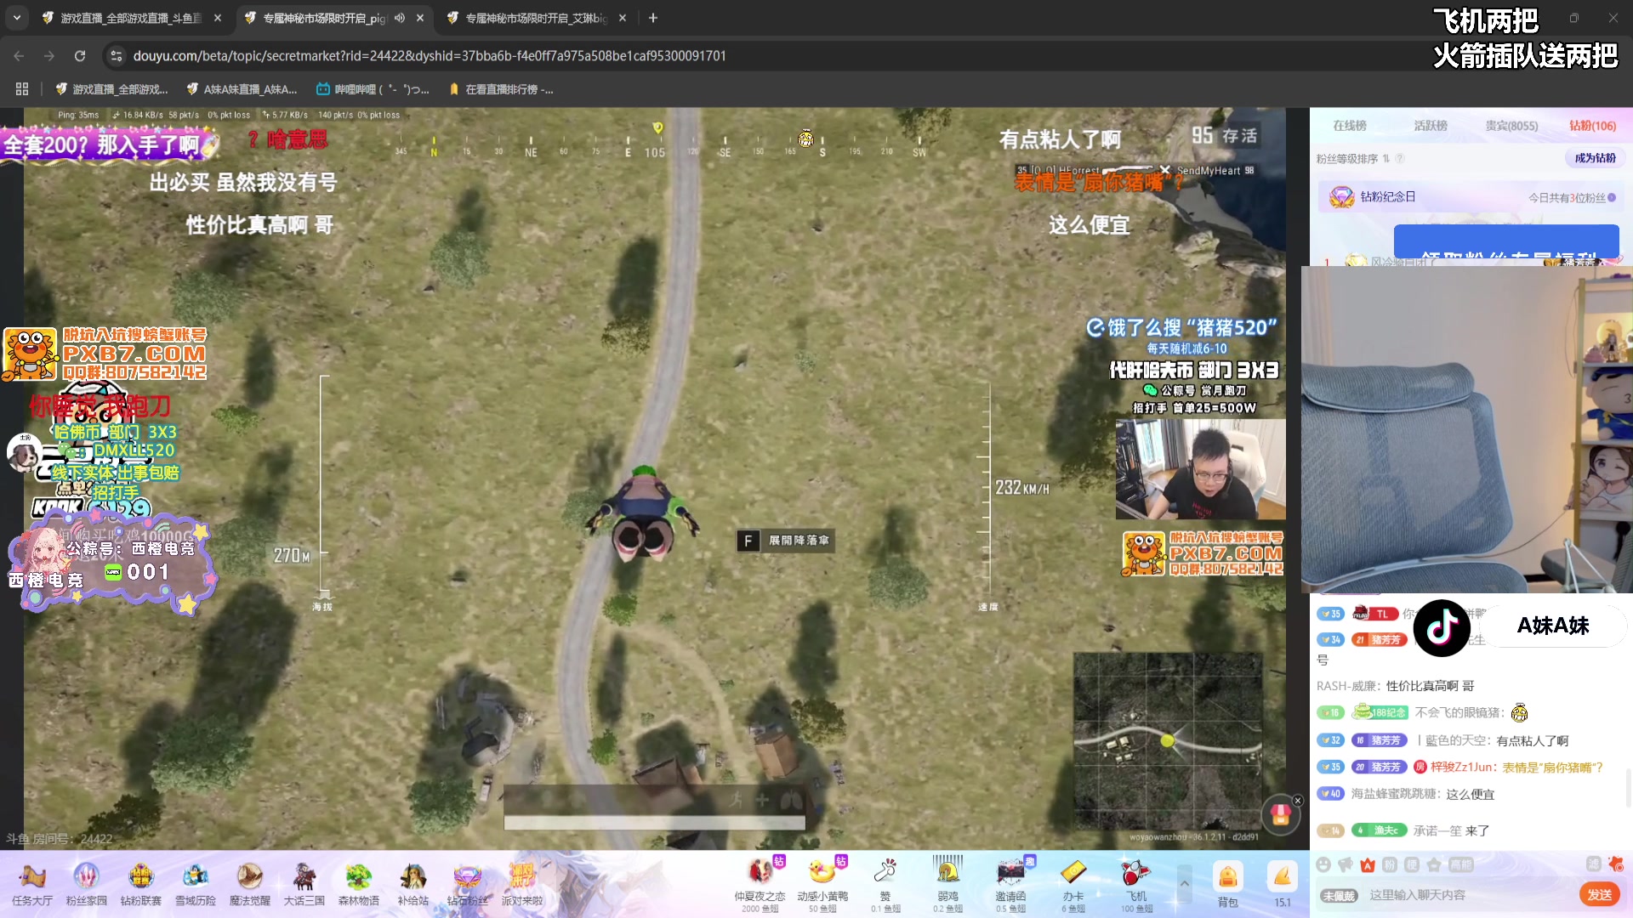
Task: Open the browser apps grid bookmark
Action: (22, 89)
